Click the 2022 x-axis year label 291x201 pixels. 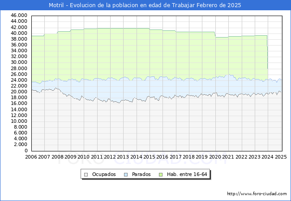[x=241, y=157]
